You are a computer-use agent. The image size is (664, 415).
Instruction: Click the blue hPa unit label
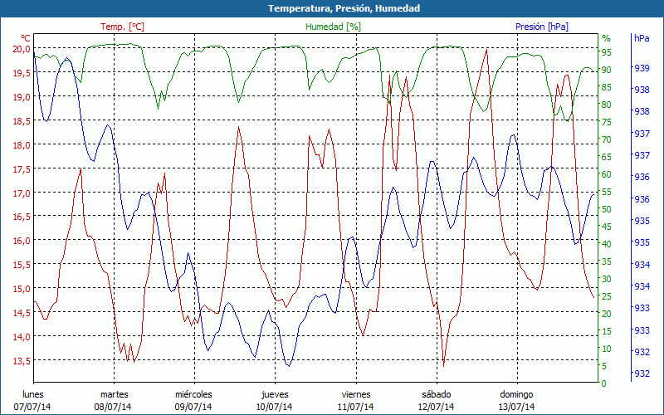click(642, 38)
